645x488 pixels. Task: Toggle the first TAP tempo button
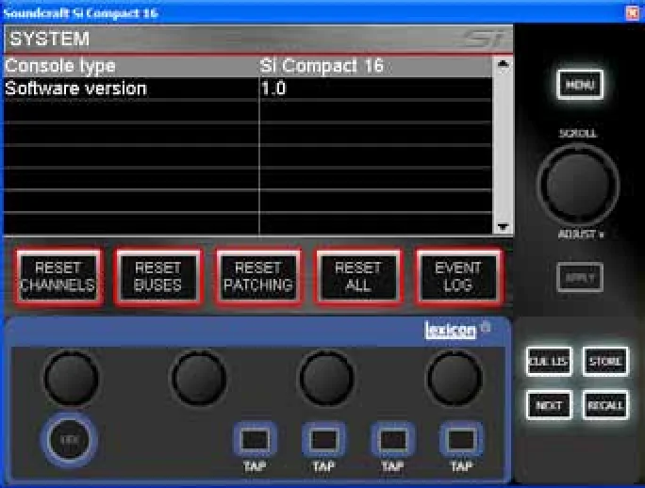coord(255,440)
